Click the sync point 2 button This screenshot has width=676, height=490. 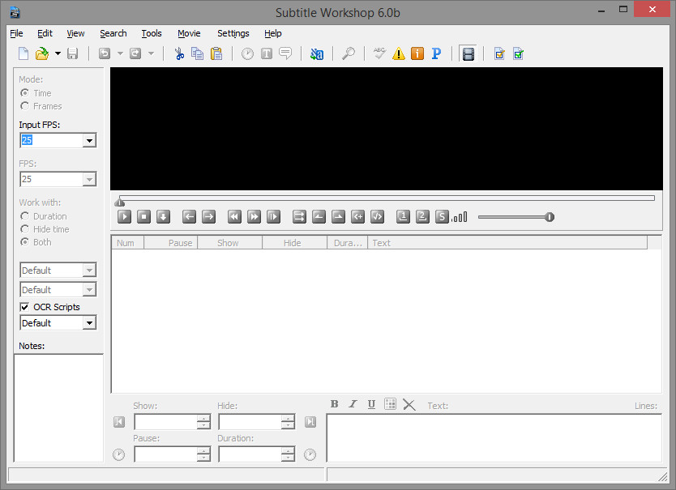point(422,217)
